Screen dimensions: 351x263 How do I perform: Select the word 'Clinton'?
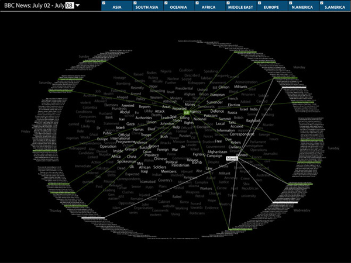[224, 87]
